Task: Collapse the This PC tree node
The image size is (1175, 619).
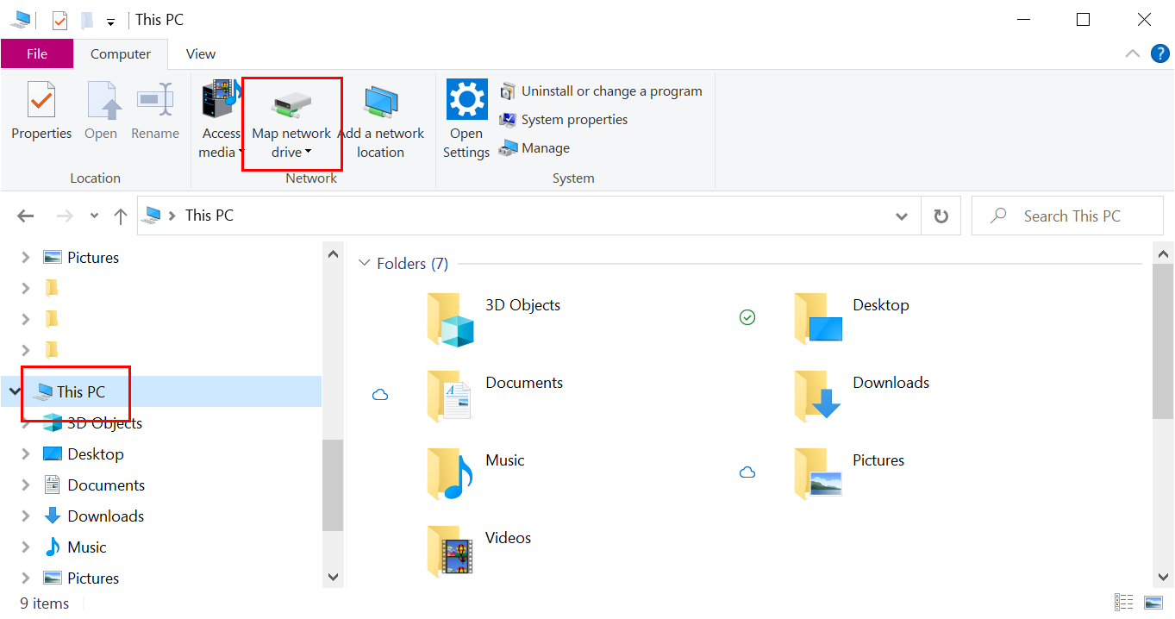Action: click(14, 391)
